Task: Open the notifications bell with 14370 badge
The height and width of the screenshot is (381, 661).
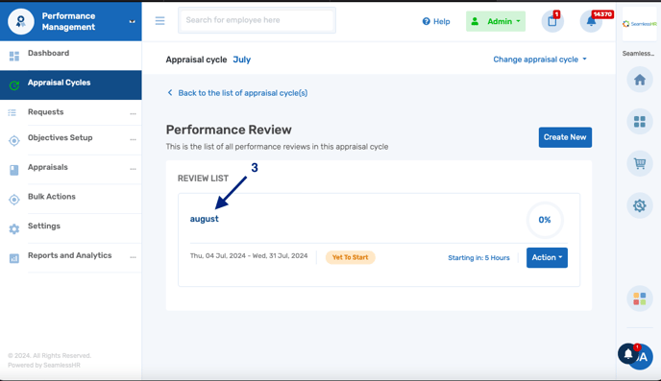Action: tap(591, 21)
